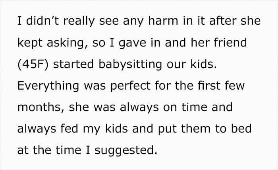Click the word "started"
The image size is (278, 170).
click(x=73, y=64)
